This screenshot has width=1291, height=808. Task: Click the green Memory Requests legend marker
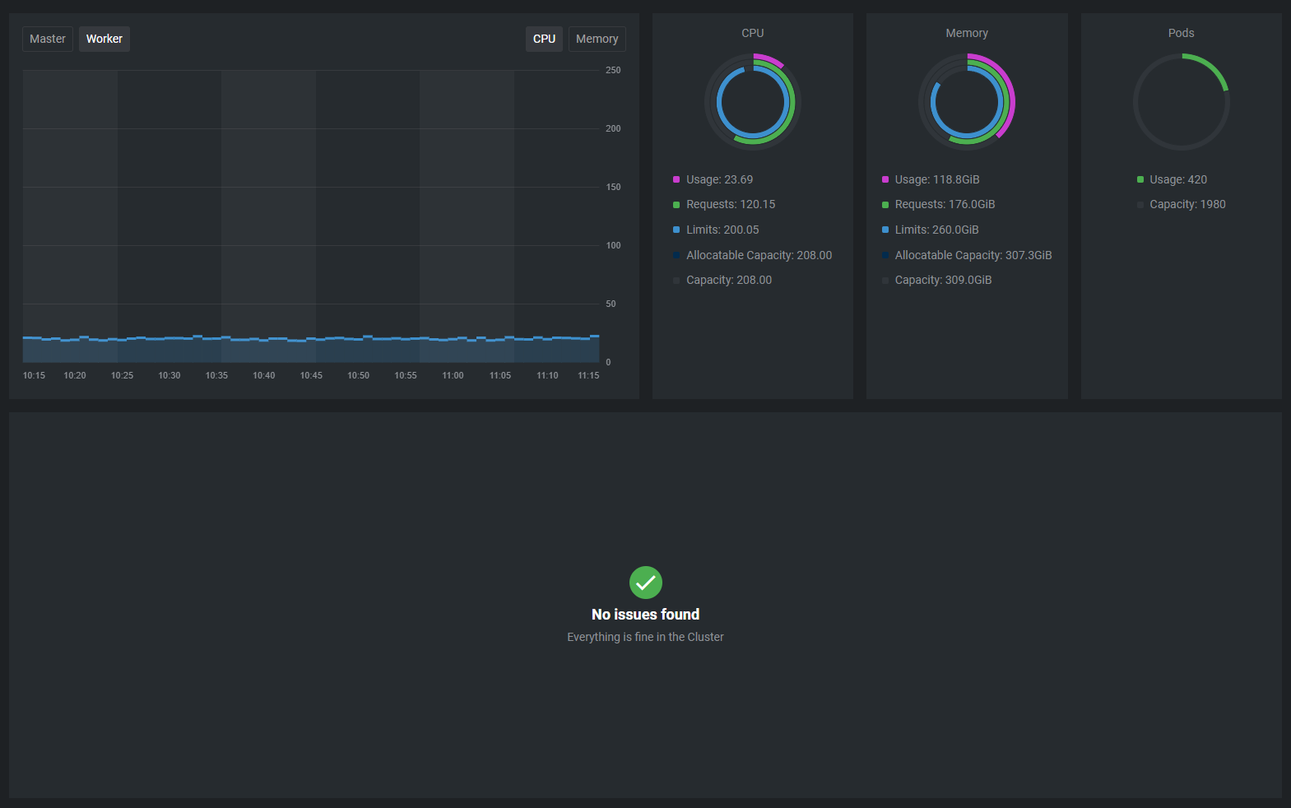885,205
